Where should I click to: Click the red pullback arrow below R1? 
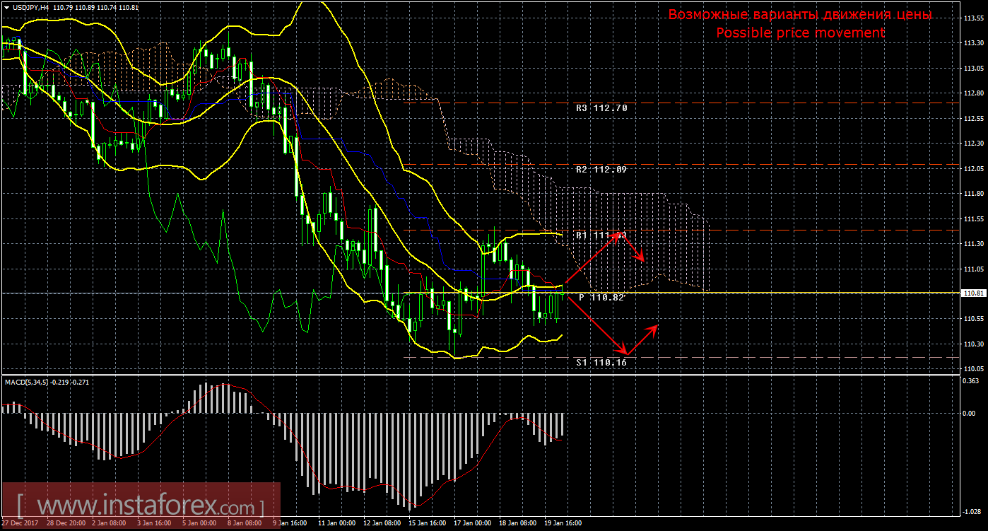(x=633, y=247)
